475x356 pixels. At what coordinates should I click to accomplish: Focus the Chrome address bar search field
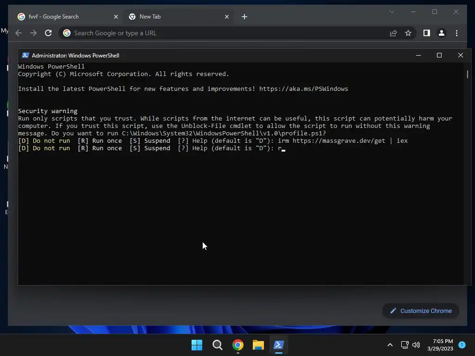pyautogui.click(x=224, y=33)
